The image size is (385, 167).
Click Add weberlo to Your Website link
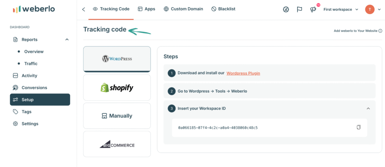pyautogui.click(x=356, y=31)
